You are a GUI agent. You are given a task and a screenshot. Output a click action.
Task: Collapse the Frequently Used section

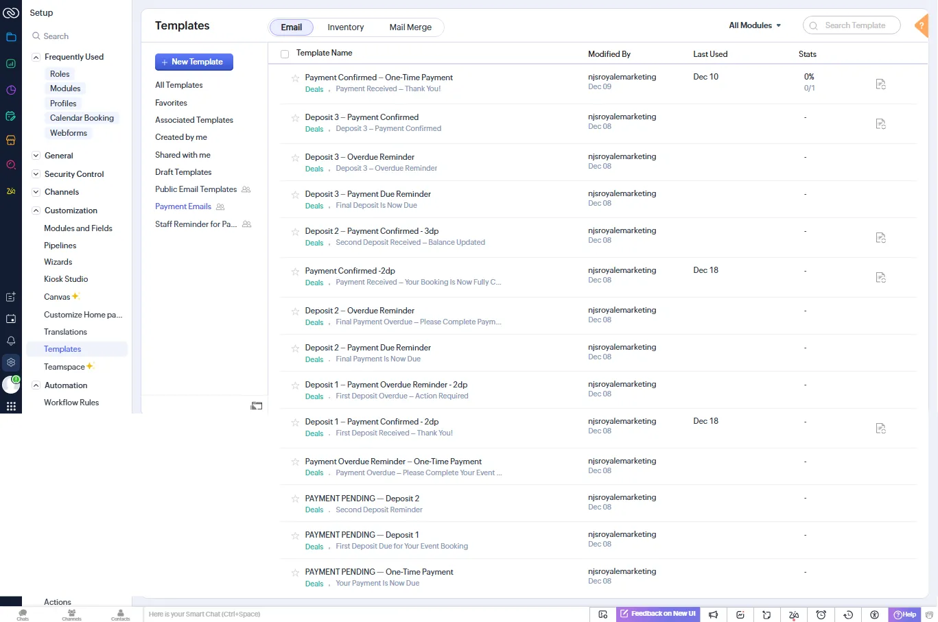point(36,58)
